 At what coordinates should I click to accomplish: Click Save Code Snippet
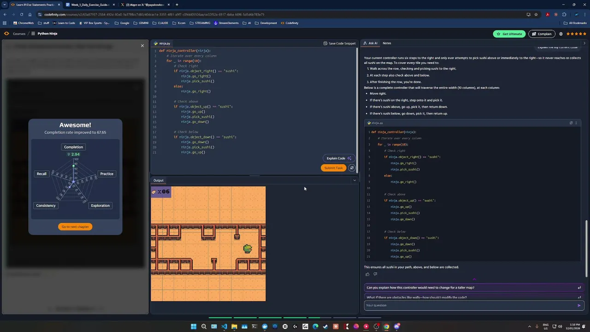[339, 43]
